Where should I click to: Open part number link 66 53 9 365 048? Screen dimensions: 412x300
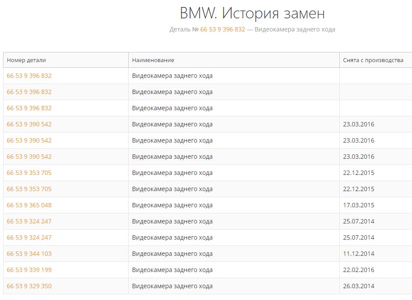[x=29, y=205]
